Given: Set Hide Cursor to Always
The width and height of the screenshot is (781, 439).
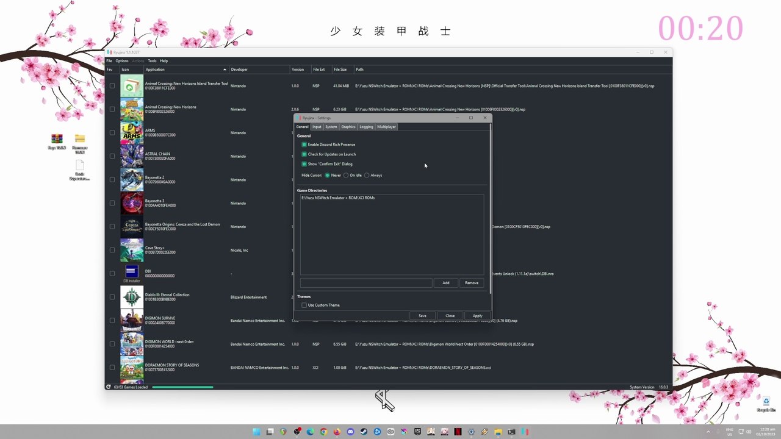Looking at the screenshot, I should click(x=367, y=175).
